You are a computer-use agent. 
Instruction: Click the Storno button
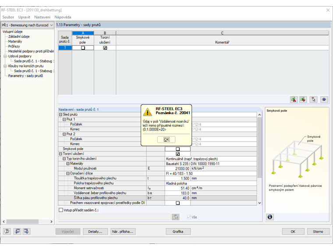click(318, 232)
